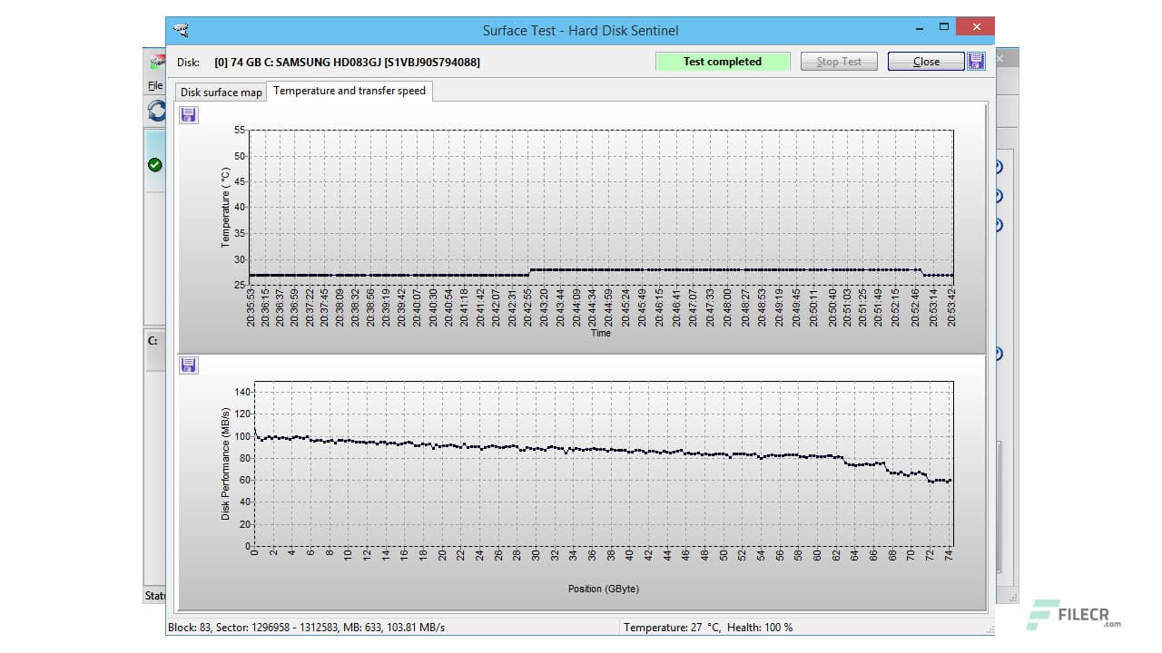Viewport: 1162px width, 653px height.
Task: Save the temperature graph via its floppy icon
Action: point(188,114)
